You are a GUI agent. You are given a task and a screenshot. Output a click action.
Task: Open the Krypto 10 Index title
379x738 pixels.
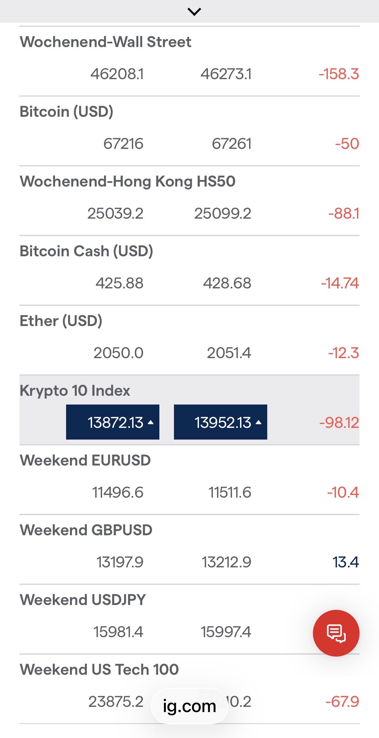[x=75, y=391]
